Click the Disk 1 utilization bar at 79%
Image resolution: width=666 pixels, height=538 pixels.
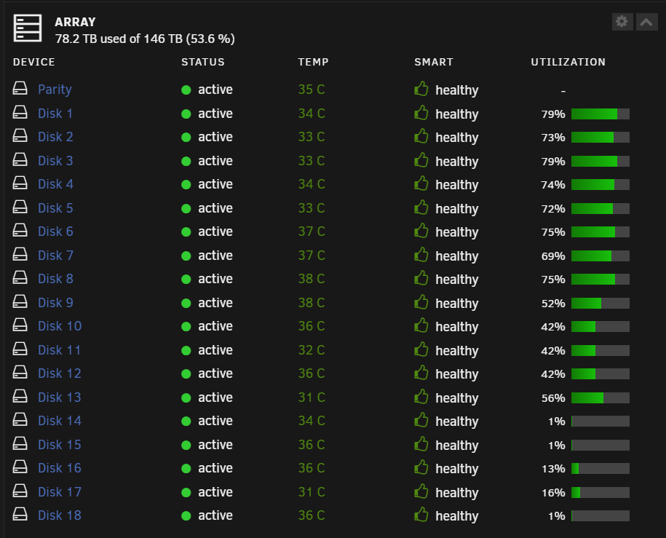pyautogui.click(x=600, y=114)
